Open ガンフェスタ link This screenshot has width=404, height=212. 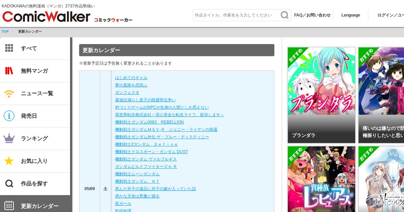tap(127, 93)
